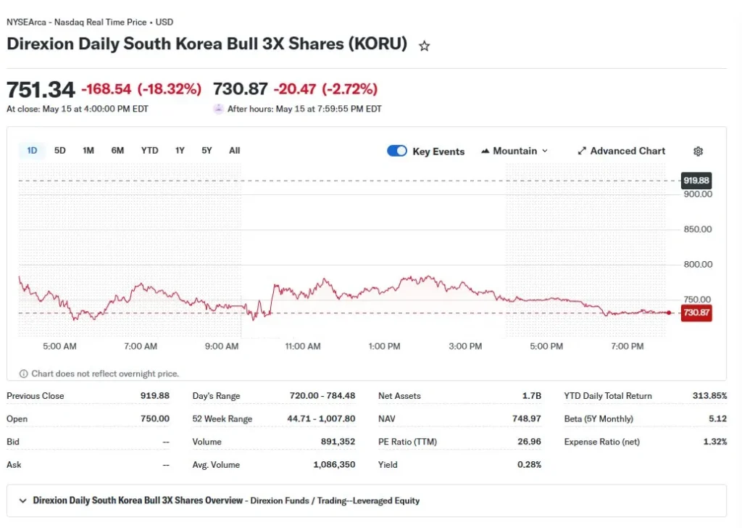
Task: Click the red 730.87 current price label
Action: point(696,313)
